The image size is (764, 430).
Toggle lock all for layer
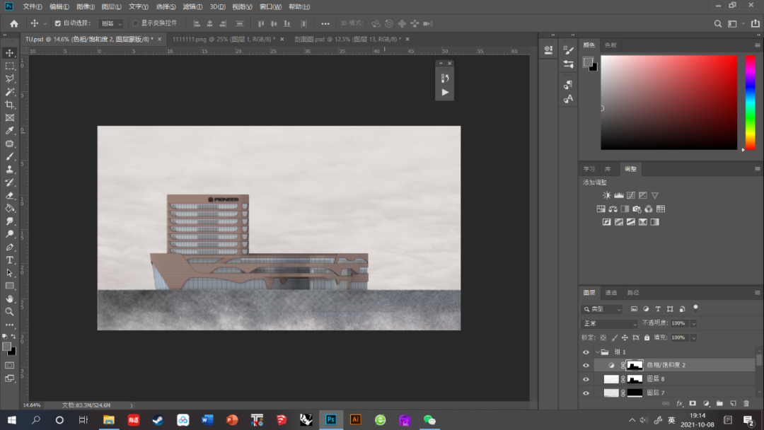tap(647, 337)
